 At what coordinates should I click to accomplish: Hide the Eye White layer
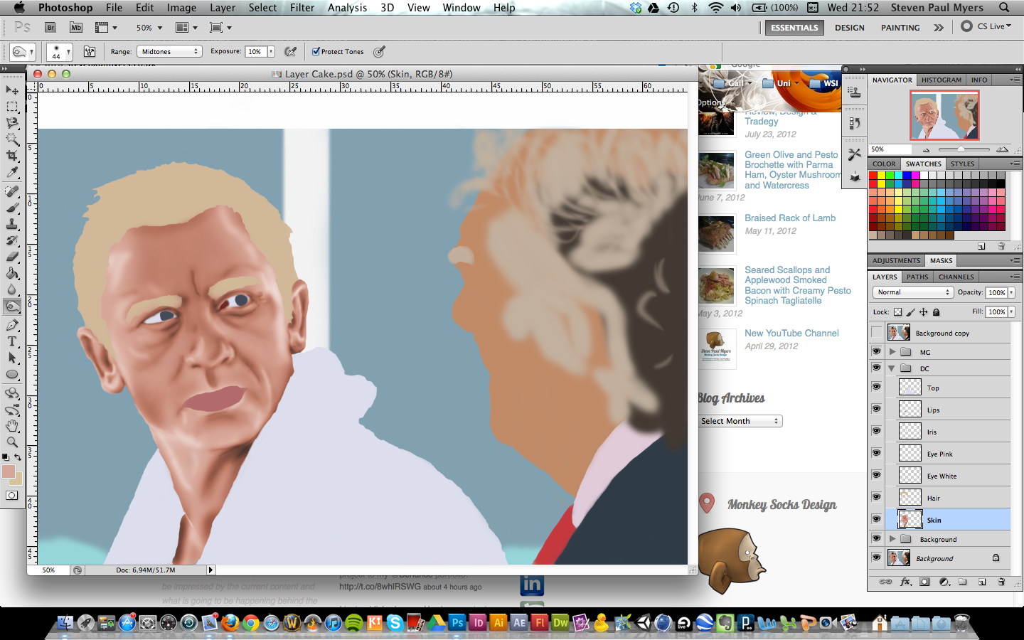(876, 475)
